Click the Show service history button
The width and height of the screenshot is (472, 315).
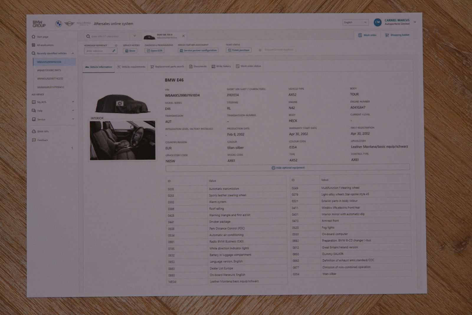pyautogui.click(x=130, y=51)
